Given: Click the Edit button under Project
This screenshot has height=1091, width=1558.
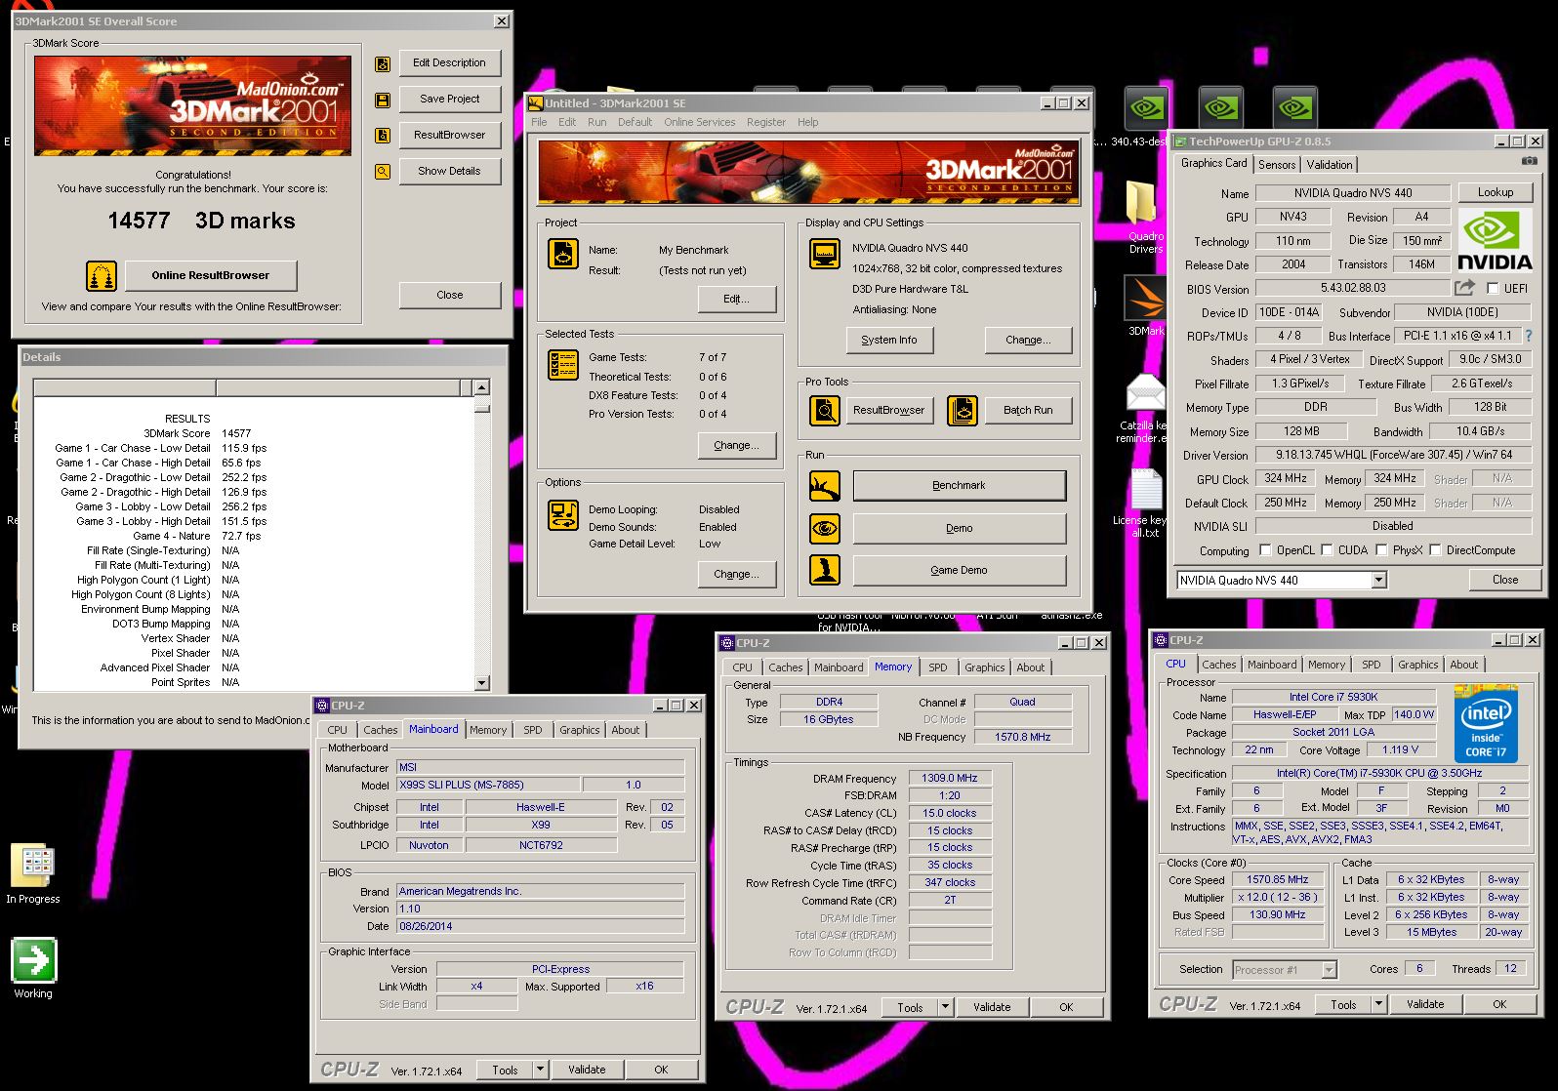Looking at the screenshot, I should click(x=737, y=300).
